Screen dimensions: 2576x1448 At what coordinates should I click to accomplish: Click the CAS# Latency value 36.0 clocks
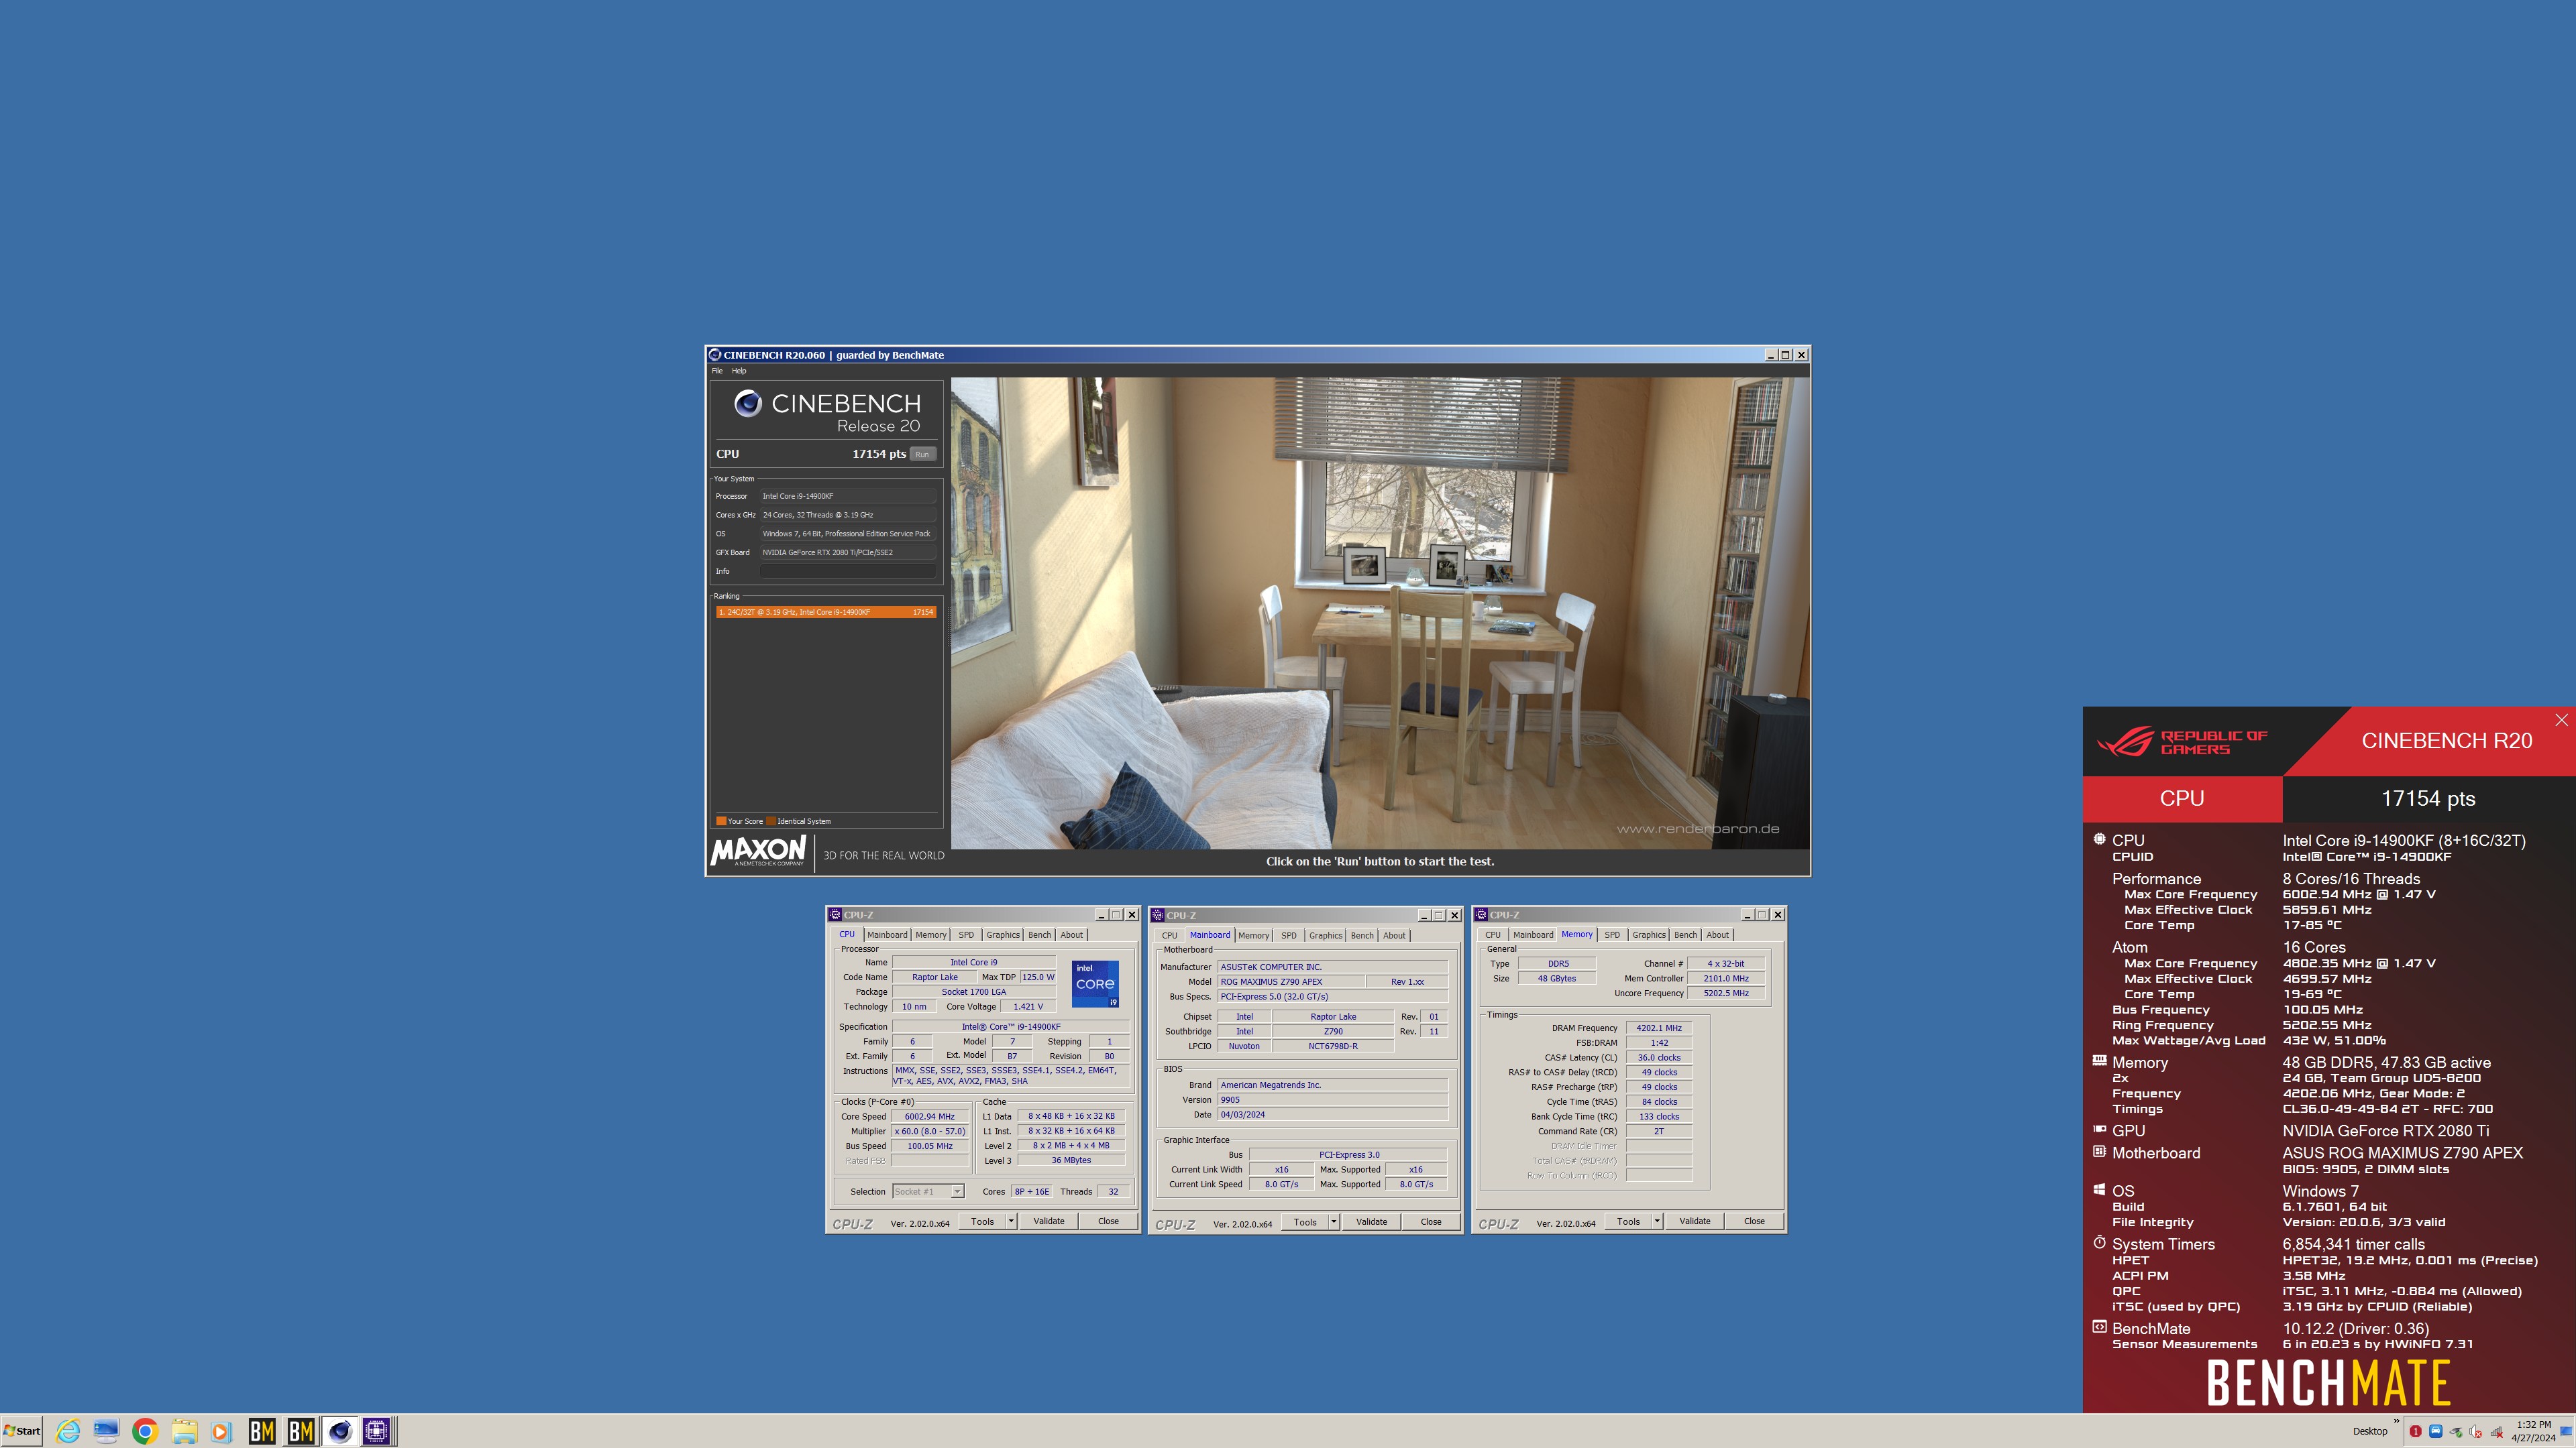coord(1659,1057)
